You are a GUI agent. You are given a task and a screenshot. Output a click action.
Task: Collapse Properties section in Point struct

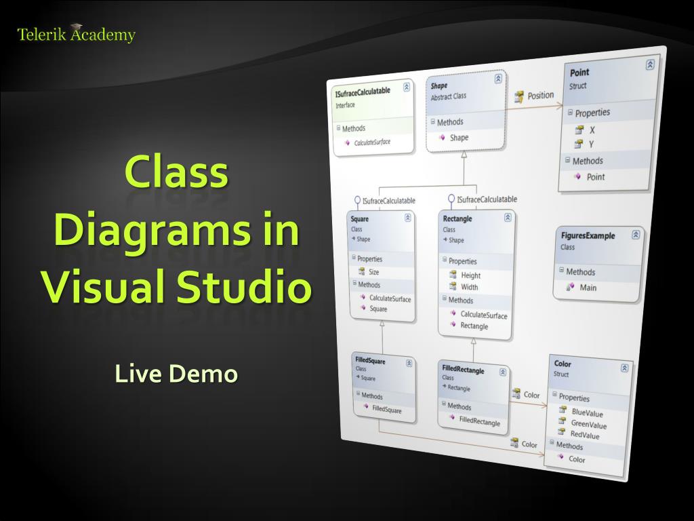point(570,113)
